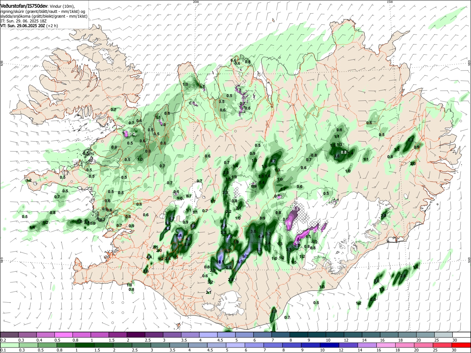The image size is (471, 353).
Task: Click the Veðurstofan/IS750dev title
Action: pyautogui.click(x=24, y=7)
